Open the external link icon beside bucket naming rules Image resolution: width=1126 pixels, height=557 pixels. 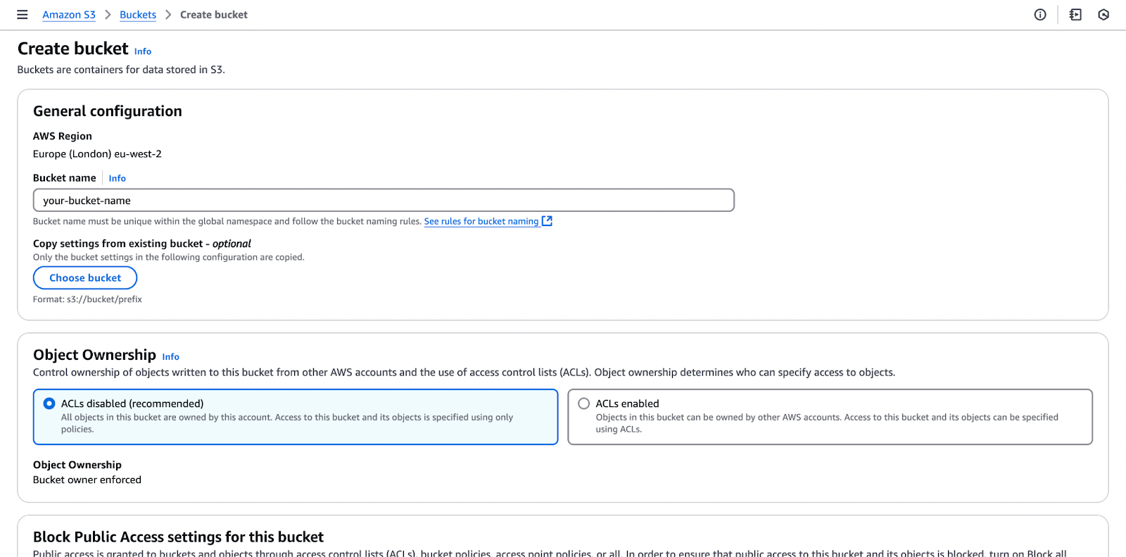pos(547,221)
